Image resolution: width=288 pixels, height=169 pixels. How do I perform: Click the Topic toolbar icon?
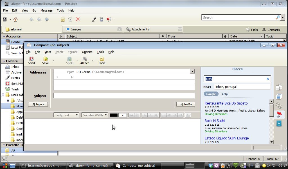[102, 61]
